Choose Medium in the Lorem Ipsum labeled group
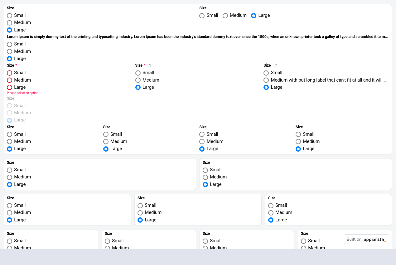396x265 pixels. coord(10,51)
